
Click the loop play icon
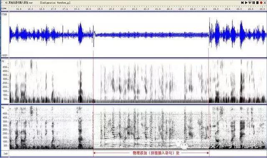point(250,3)
